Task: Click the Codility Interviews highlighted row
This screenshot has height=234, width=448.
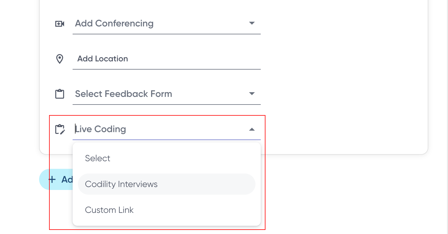Action: click(167, 184)
